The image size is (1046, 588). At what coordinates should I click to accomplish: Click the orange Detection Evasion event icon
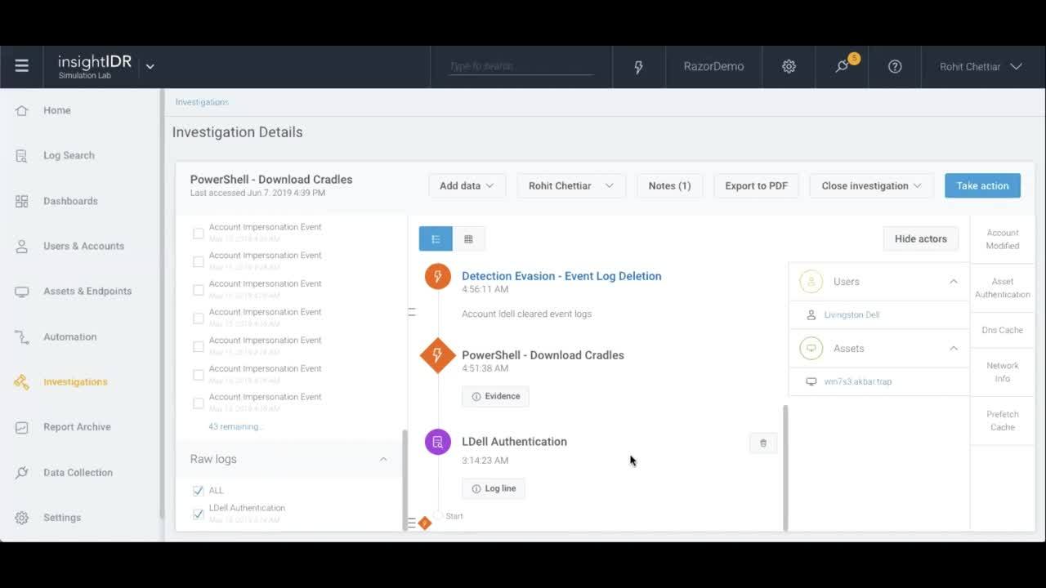click(438, 276)
